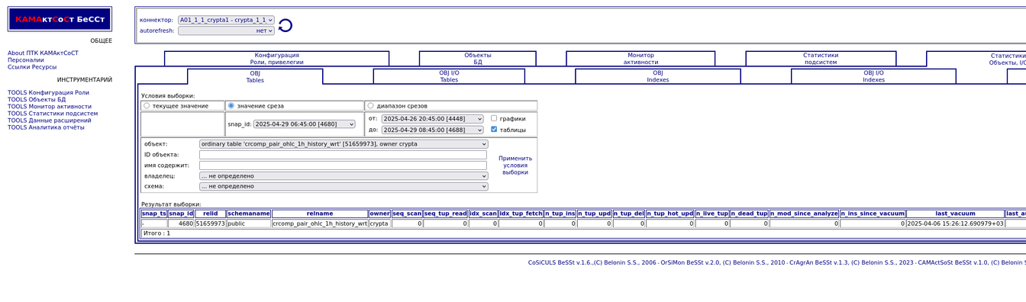Open the snap_id dropdown
The image size is (1026, 302).
pyautogui.click(x=305, y=124)
